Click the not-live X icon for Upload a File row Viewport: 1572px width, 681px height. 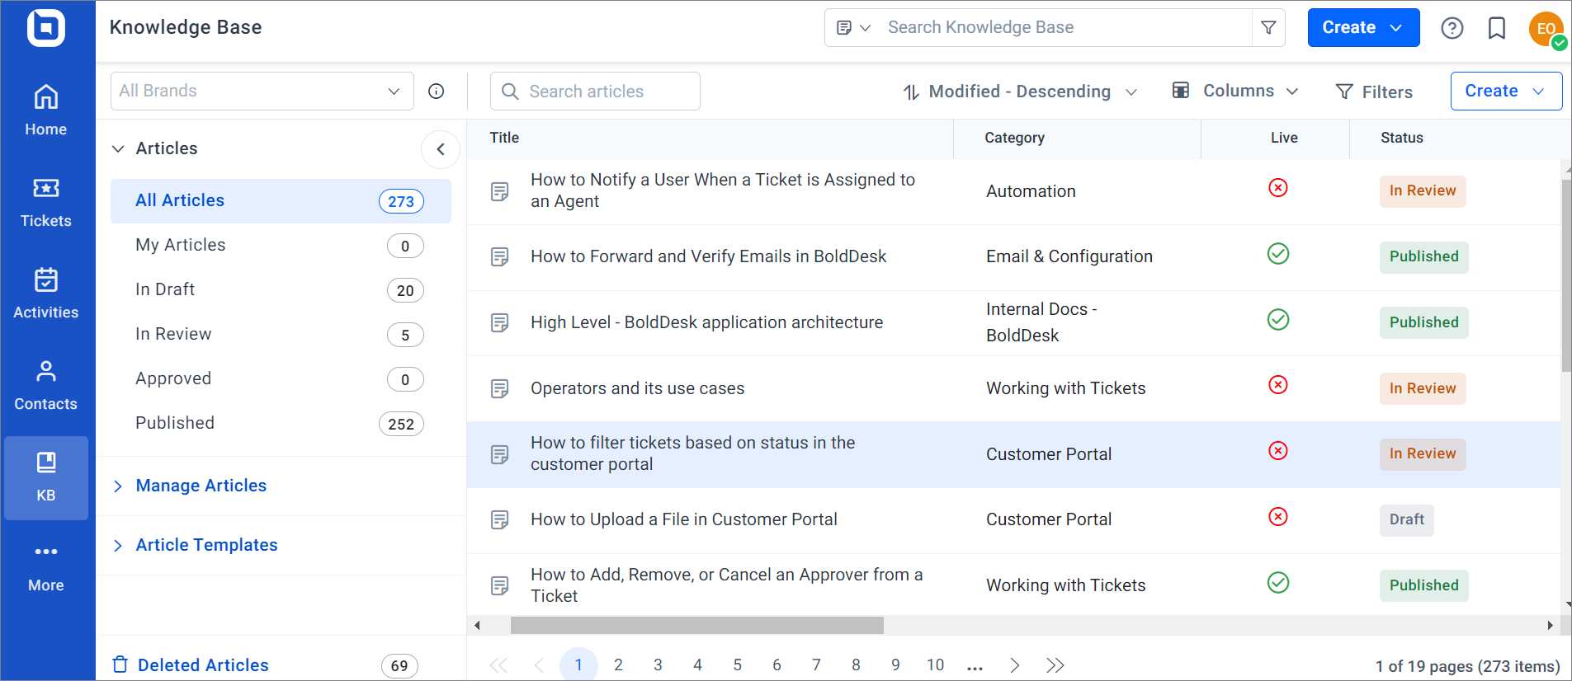click(1278, 517)
